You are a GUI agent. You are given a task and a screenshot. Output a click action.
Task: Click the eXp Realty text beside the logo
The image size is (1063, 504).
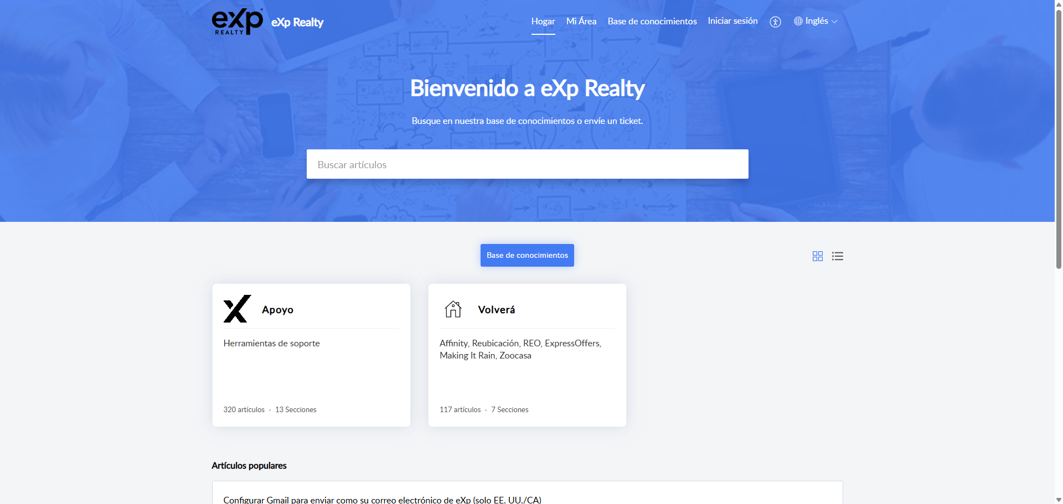click(x=297, y=23)
